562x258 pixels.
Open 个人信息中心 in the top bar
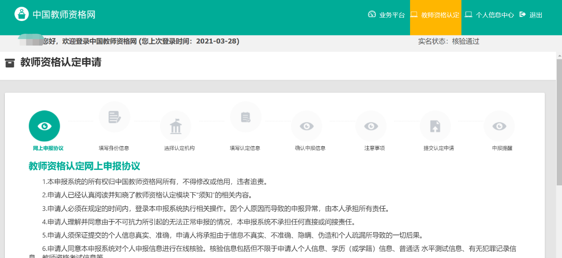click(490, 15)
